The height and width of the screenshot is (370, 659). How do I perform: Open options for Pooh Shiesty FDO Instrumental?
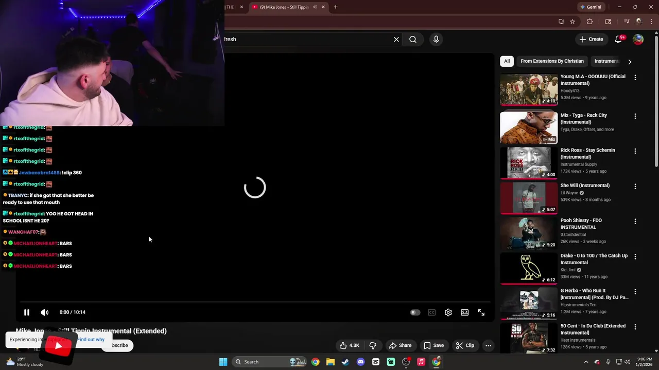coord(635,221)
